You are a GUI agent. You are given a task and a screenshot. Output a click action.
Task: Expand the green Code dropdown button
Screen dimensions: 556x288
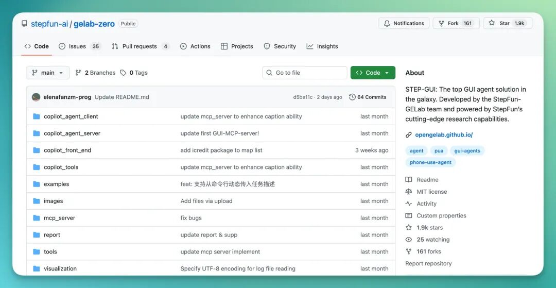(x=373, y=73)
